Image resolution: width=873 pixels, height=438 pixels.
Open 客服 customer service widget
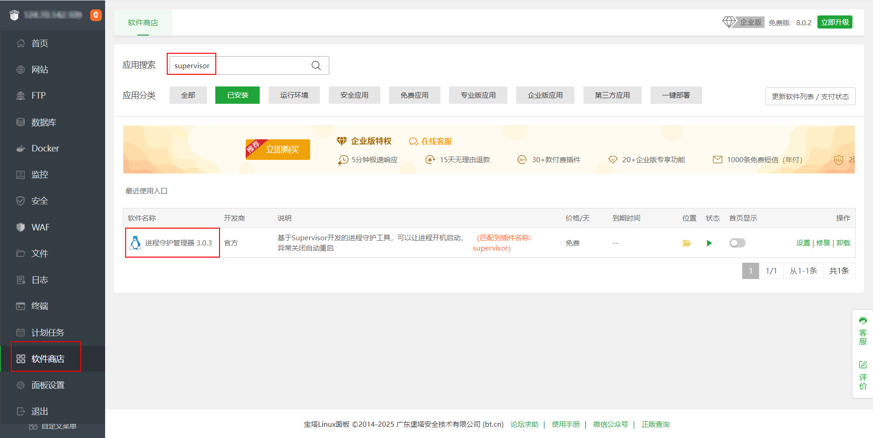tap(862, 331)
